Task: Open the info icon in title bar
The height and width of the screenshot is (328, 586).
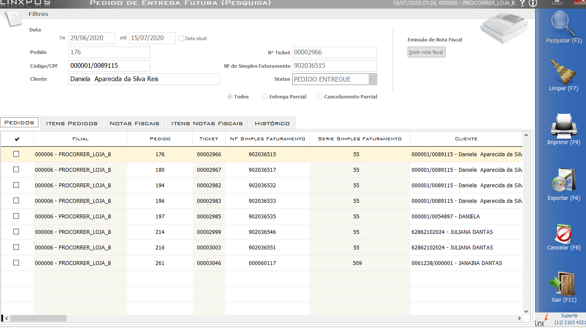Action: [x=532, y=3]
